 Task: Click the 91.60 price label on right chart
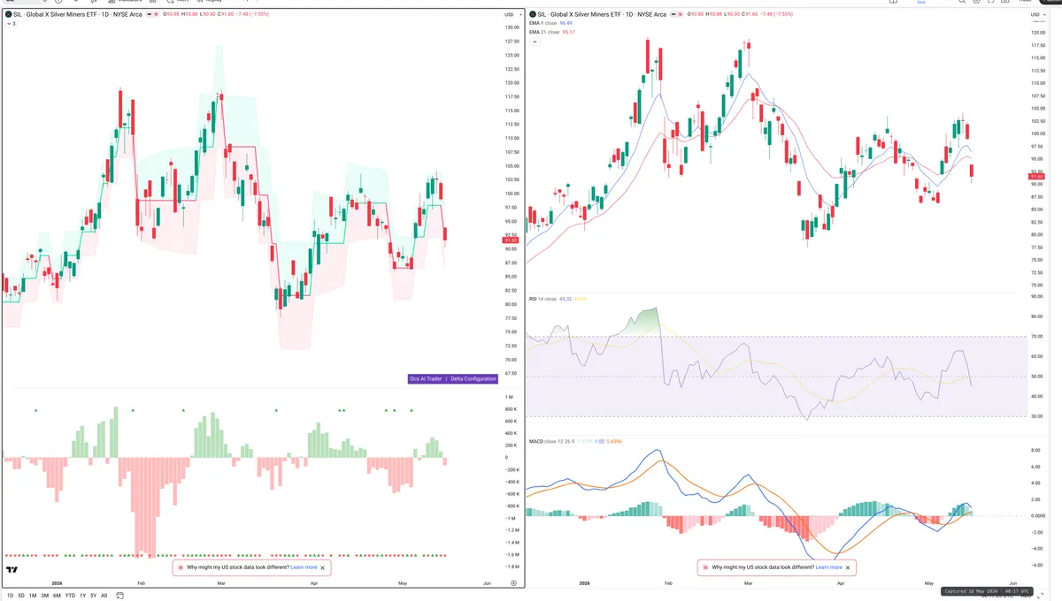coord(1038,177)
